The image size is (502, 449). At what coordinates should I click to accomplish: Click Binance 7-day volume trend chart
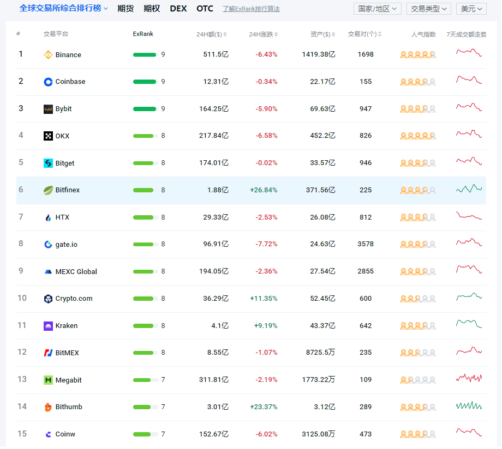[469, 53]
